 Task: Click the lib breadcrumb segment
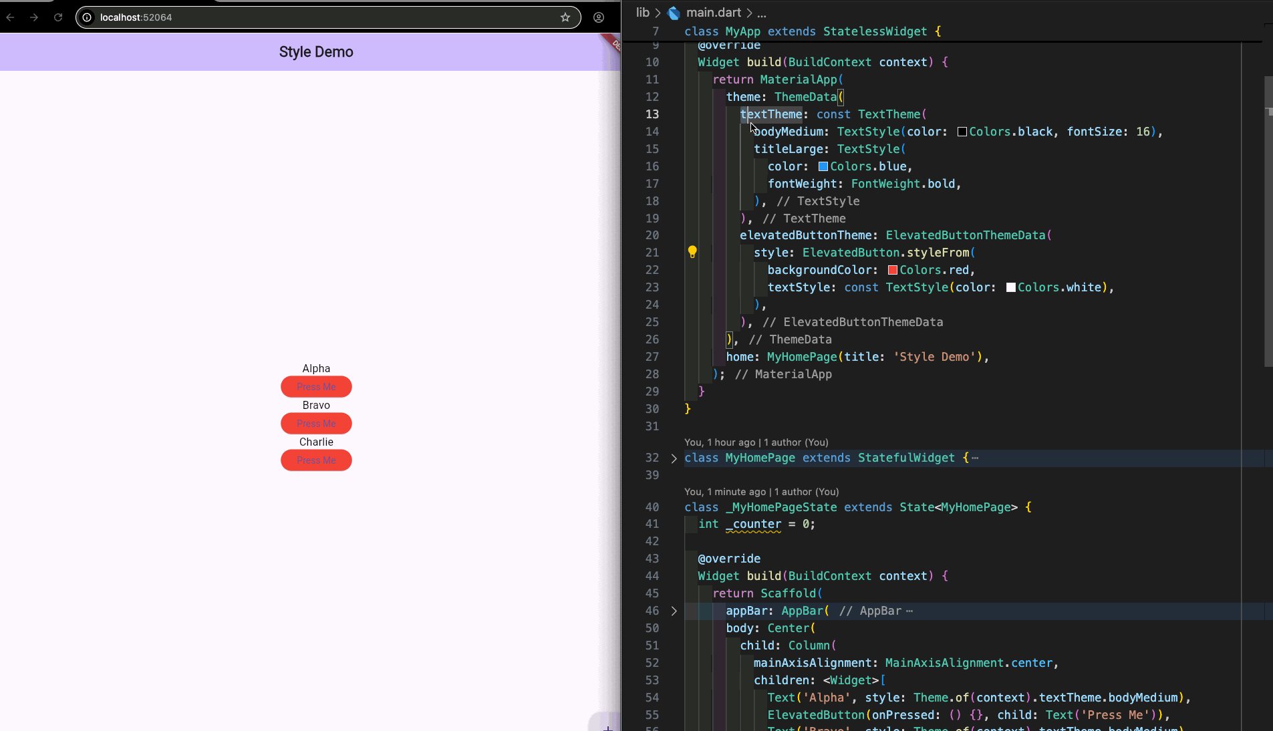point(642,12)
